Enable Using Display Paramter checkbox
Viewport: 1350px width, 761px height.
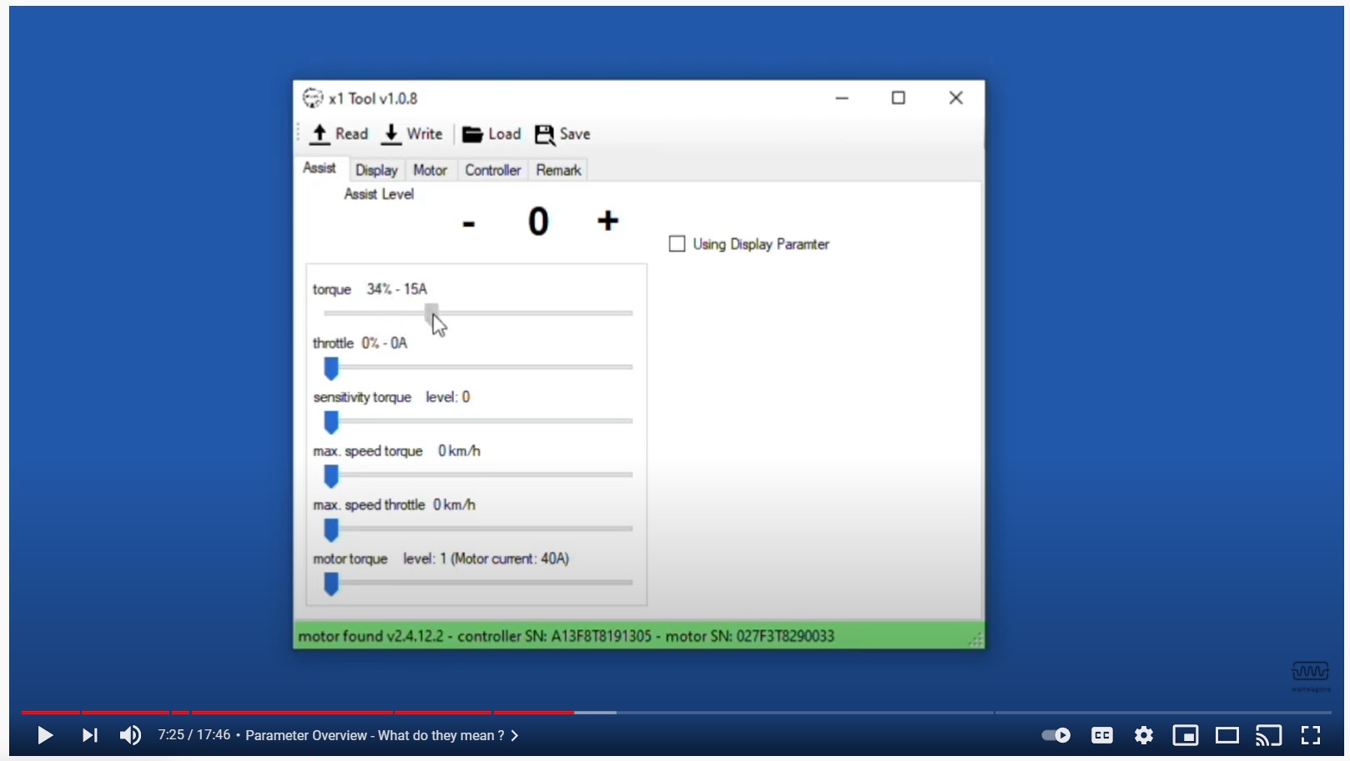tap(678, 244)
